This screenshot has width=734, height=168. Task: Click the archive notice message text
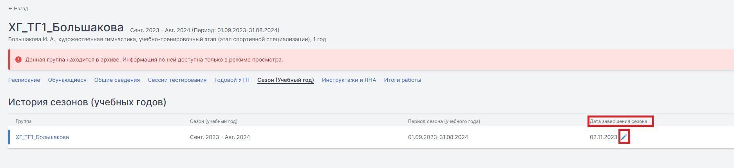point(154,60)
